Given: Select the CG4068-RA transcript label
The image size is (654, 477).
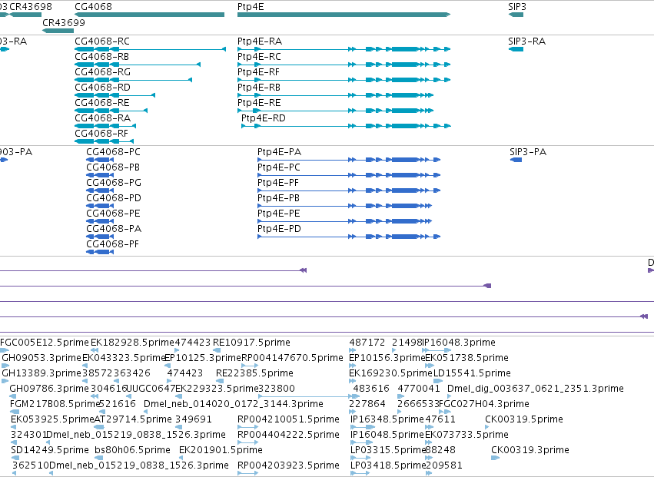Looking at the screenshot, I should pyautogui.click(x=102, y=118).
